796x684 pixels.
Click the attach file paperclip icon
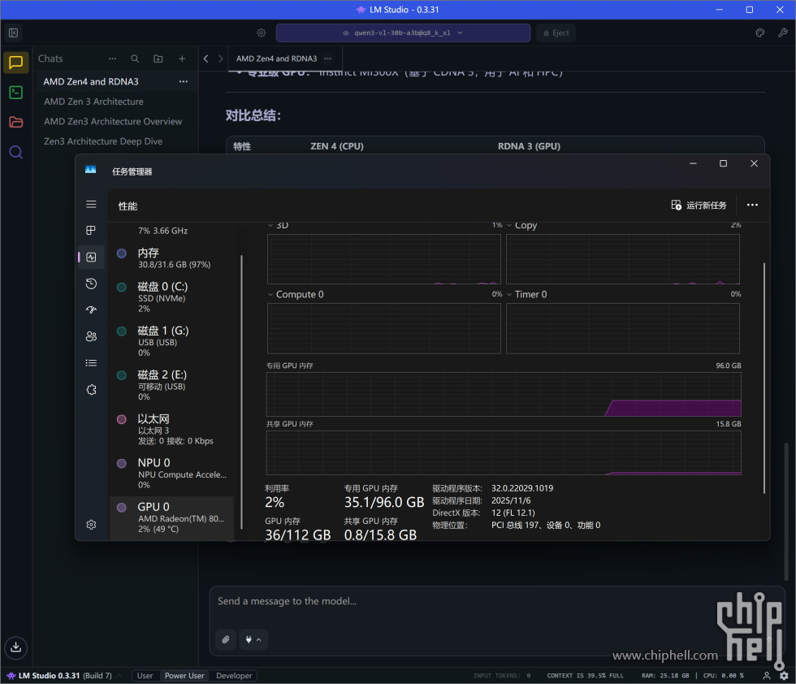click(x=226, y=639)
